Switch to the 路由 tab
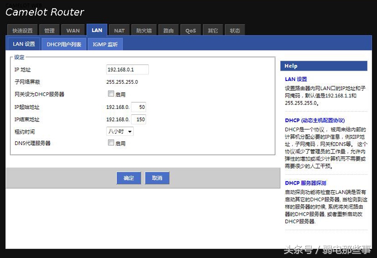The width and height of the screenshot is (377, 258). pos(168,30)
